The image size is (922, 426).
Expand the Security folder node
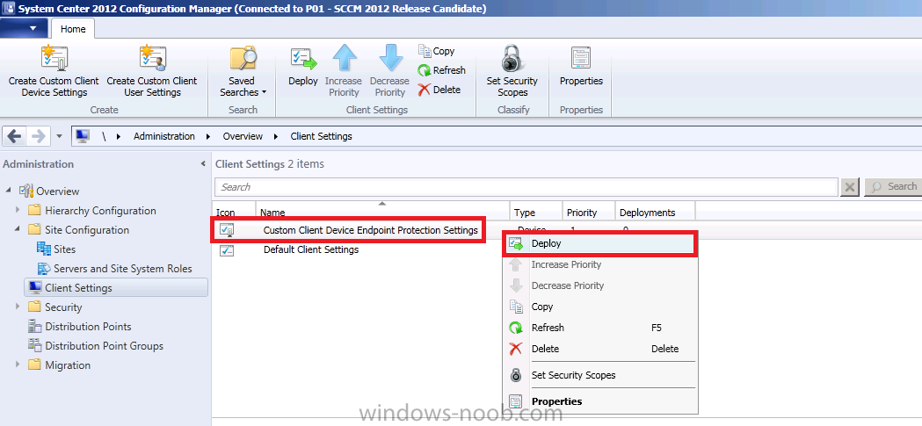18,307
